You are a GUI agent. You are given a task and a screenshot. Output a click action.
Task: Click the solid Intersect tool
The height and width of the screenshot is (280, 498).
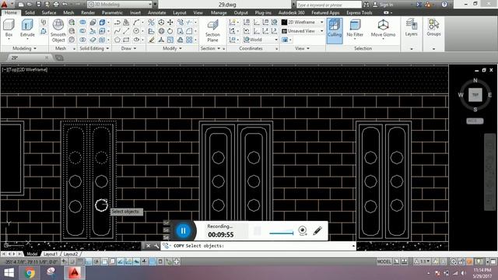point(82,40)
